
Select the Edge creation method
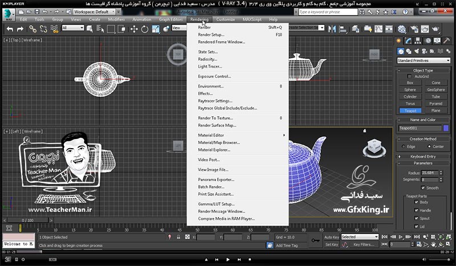click(x=404, y=146)
